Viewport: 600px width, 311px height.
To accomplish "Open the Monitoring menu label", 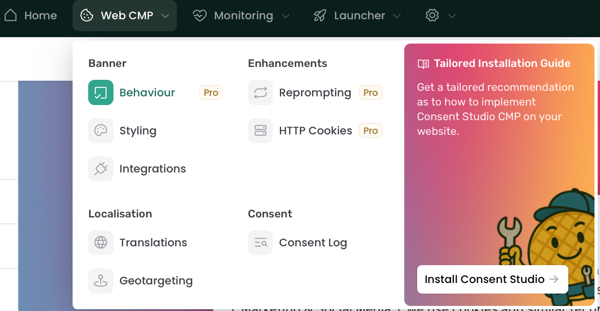I will pos(243,16).
